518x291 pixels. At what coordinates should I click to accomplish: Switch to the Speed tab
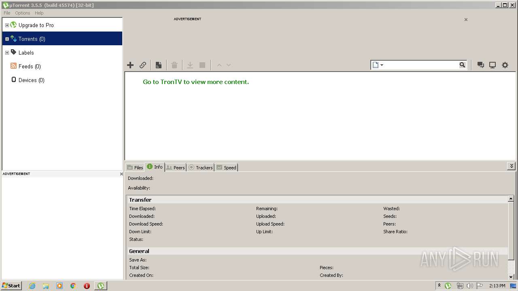pyautogui.click(x=226, y=167)
